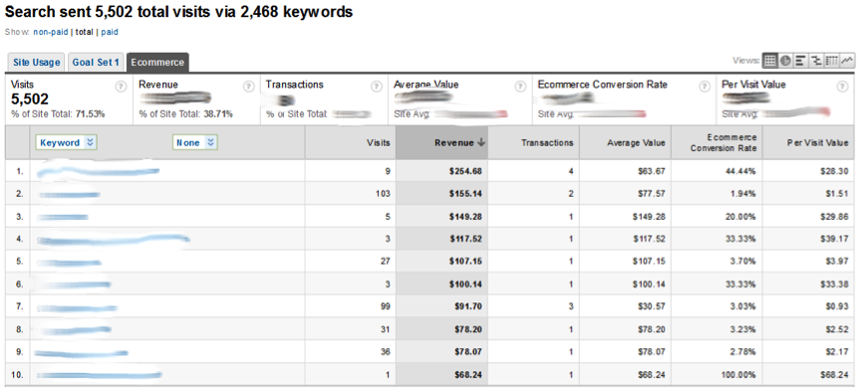Open the Goal Set 1 tab

point(96,63)
